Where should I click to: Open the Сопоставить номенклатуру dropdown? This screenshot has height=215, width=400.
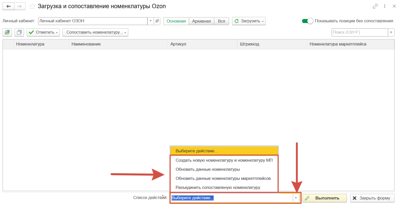click(95, 32)
